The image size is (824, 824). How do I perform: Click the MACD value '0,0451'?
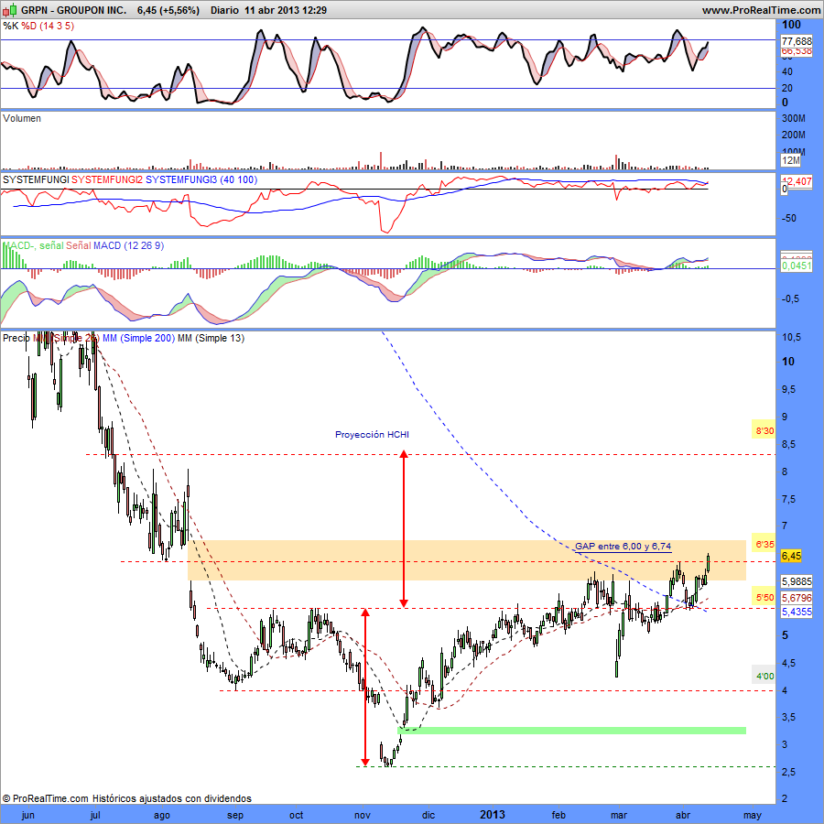point(797,266)
